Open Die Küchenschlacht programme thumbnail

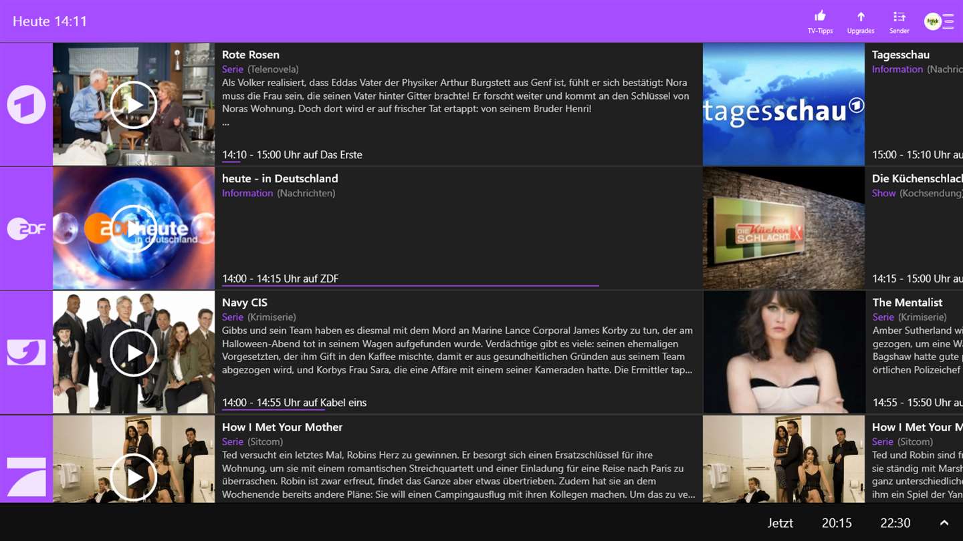(784, 229)
